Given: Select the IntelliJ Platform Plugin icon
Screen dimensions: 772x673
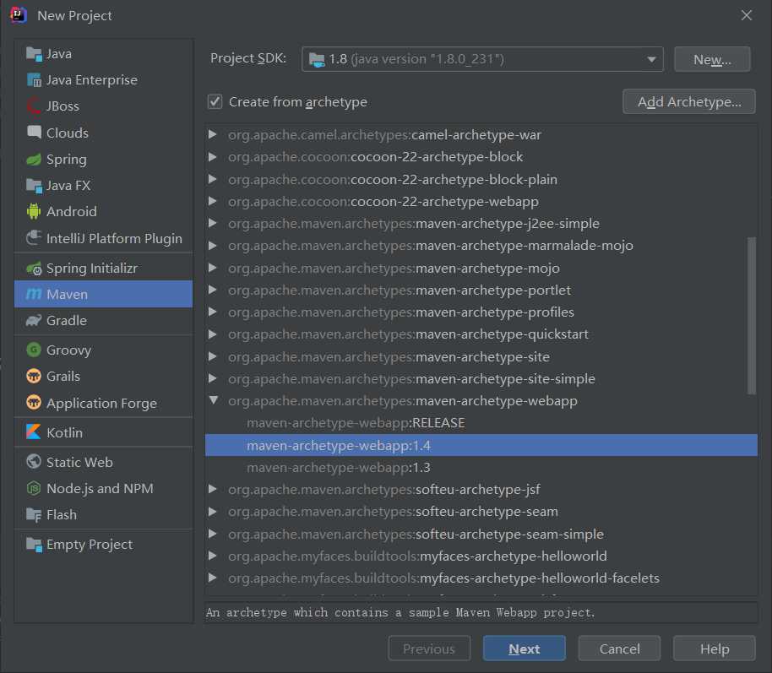Looking at the screenshot, I should pyautogui.click(x=34, y=238).
